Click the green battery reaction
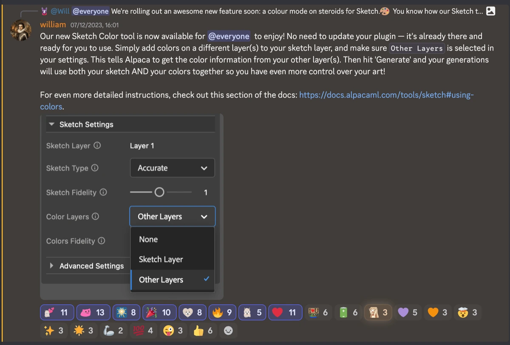Screen dimensions: 510x345 tap(349, 313)
